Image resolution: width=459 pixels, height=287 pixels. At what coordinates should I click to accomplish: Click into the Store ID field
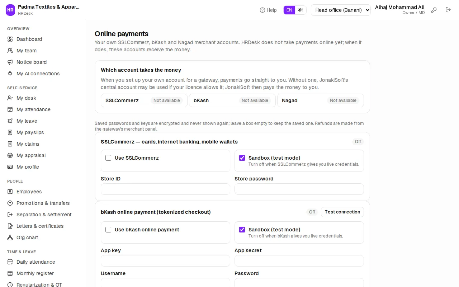[x=165, y=189]
